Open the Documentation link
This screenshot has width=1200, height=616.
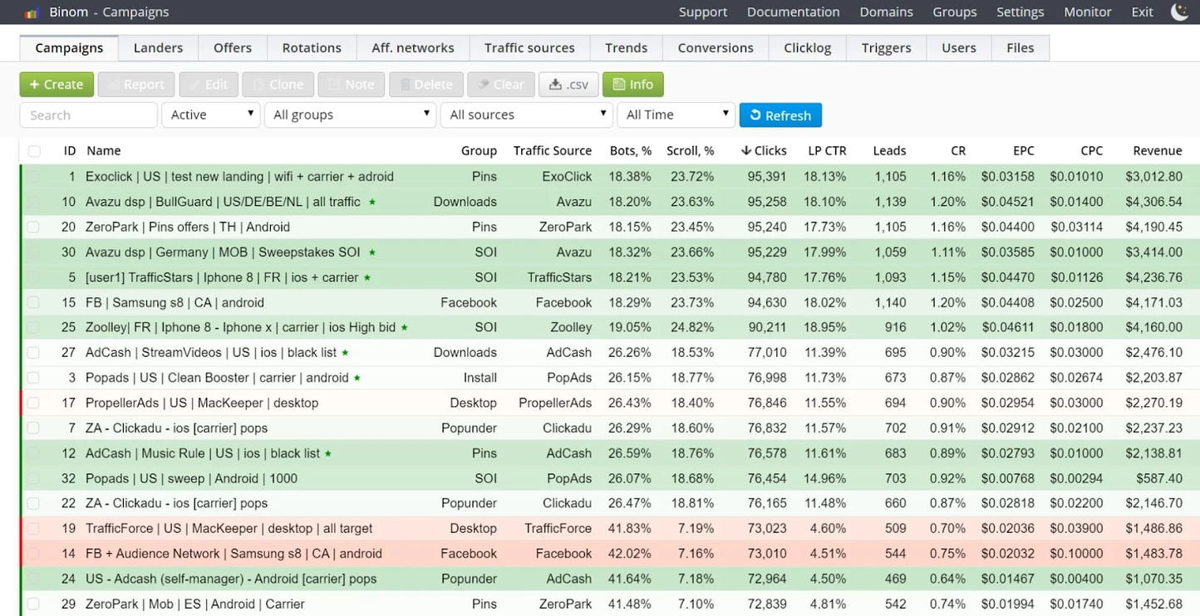(793, 12)
